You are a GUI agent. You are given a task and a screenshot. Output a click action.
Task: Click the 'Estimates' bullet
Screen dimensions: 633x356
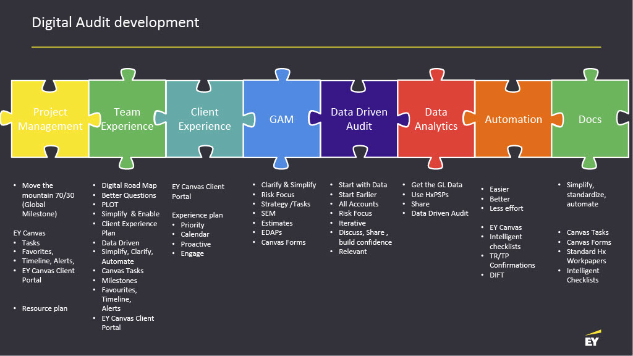276,222
